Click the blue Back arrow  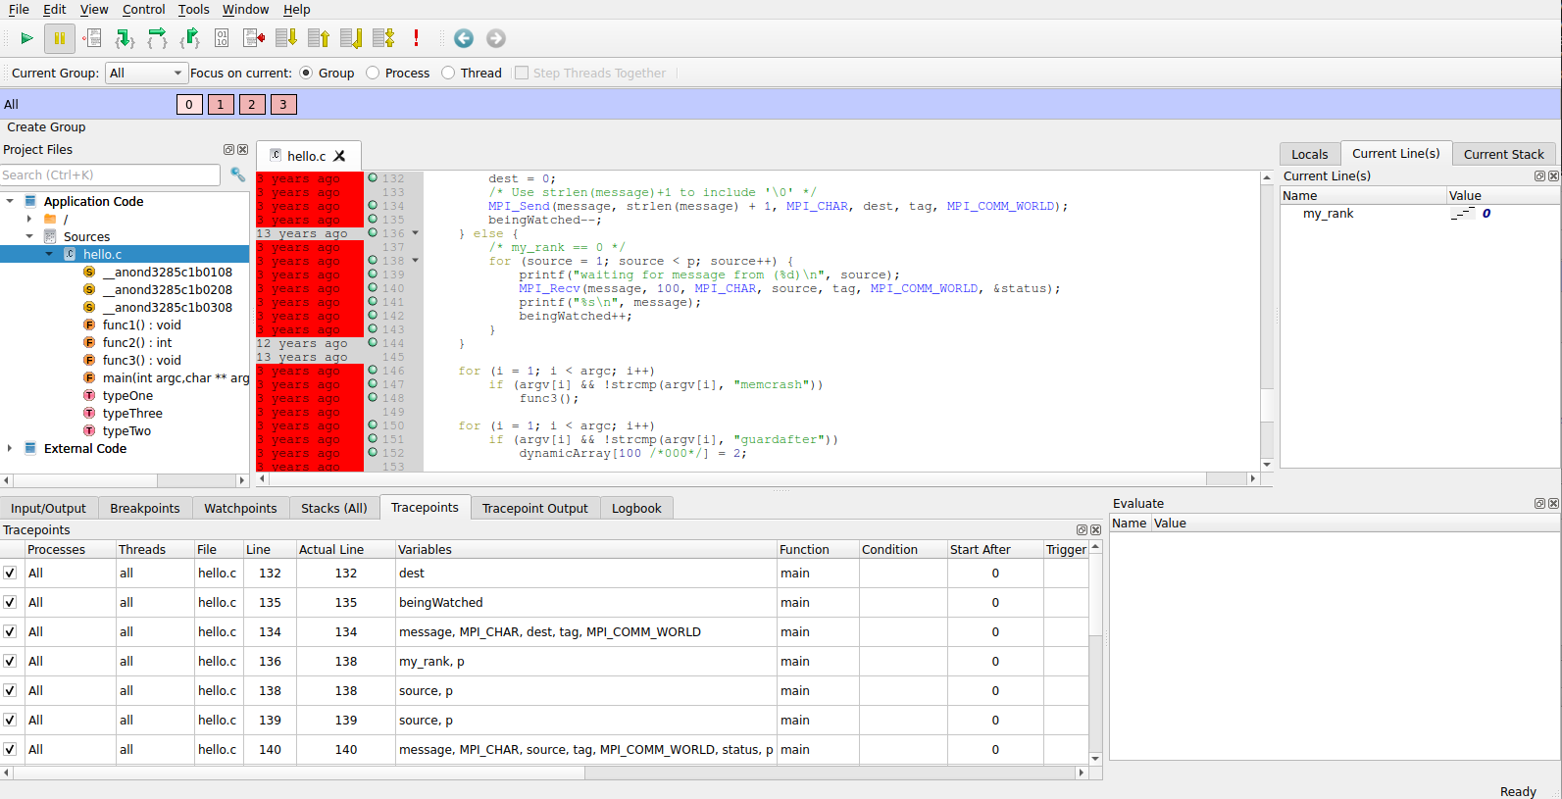pyautogui.click(x=464, y=38)
